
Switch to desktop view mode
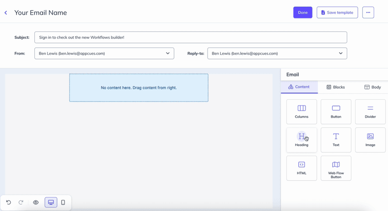pos(51,202)
